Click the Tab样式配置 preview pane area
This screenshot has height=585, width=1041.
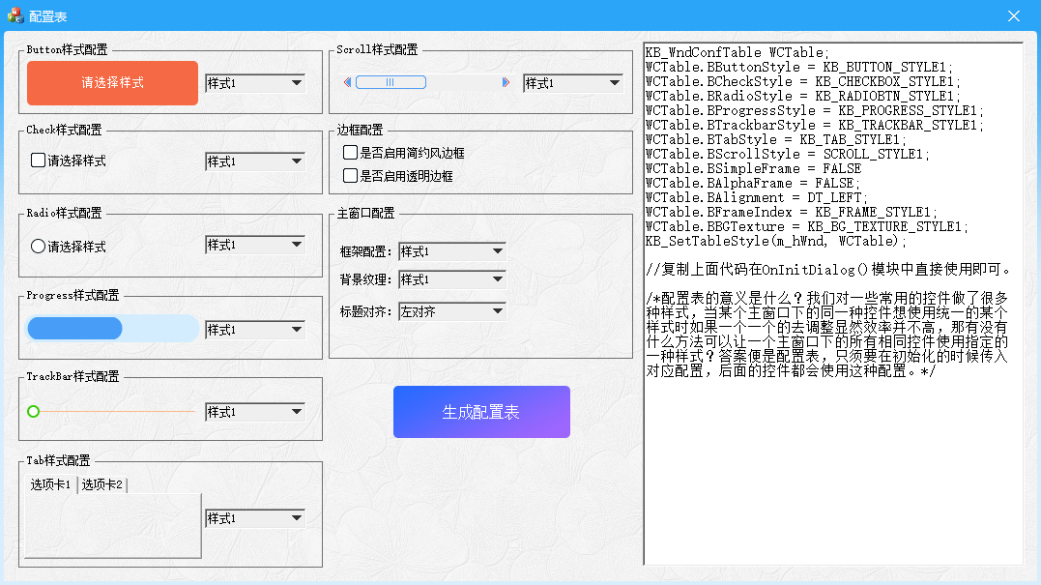pos(113,525)
